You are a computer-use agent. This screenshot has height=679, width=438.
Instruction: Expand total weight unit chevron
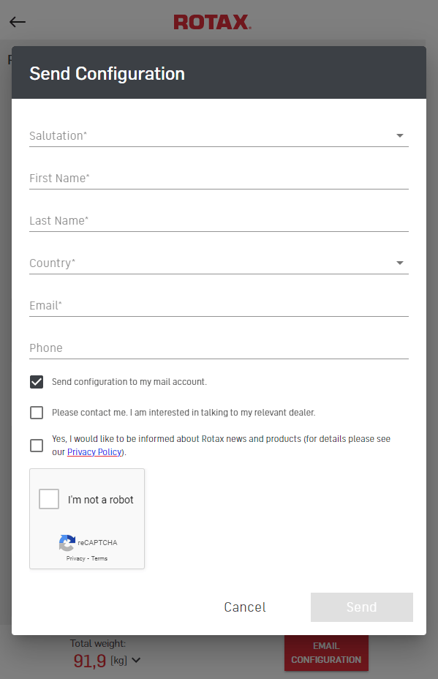pos(136,661)
